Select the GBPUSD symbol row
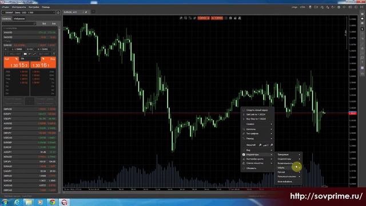Viewport: 366px width, 206px height. click(30, 109)
